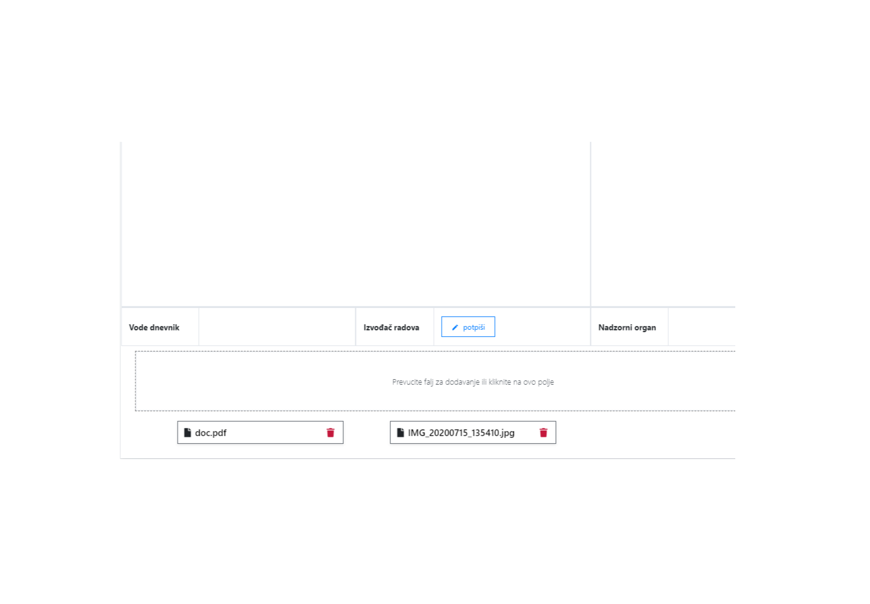This screenshot has width=870, height=604.
Task: Click the file icon beside IMG_20200715_135410.jpg
Action: click(400, 432)
